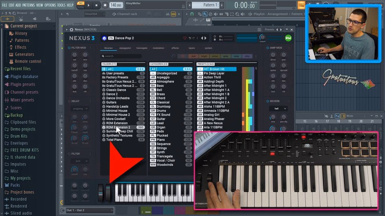Open the modulation tab in Nexus

(x=158, y=48)
